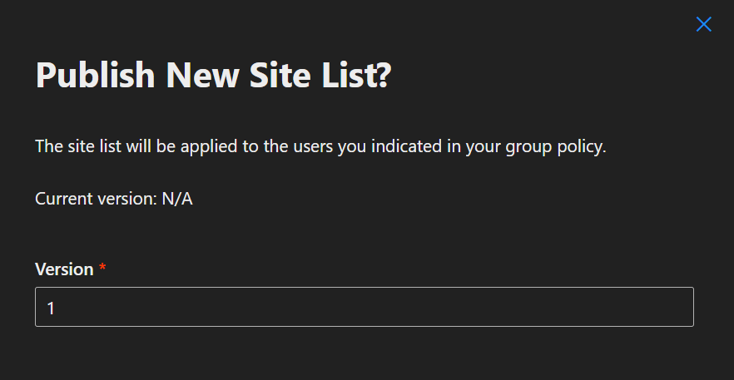Click the right end of Version field
734x380 pixels.
[x=678, y=307]
